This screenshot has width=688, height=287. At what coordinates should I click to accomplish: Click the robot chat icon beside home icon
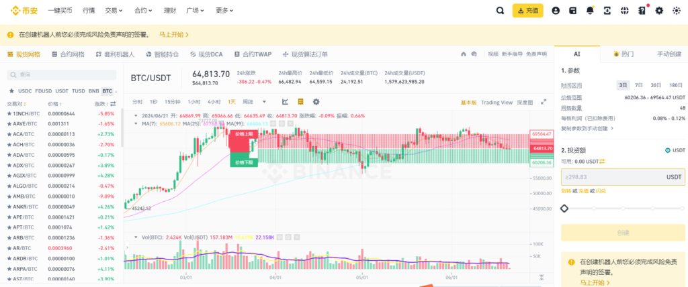click(x=474, y=54)
